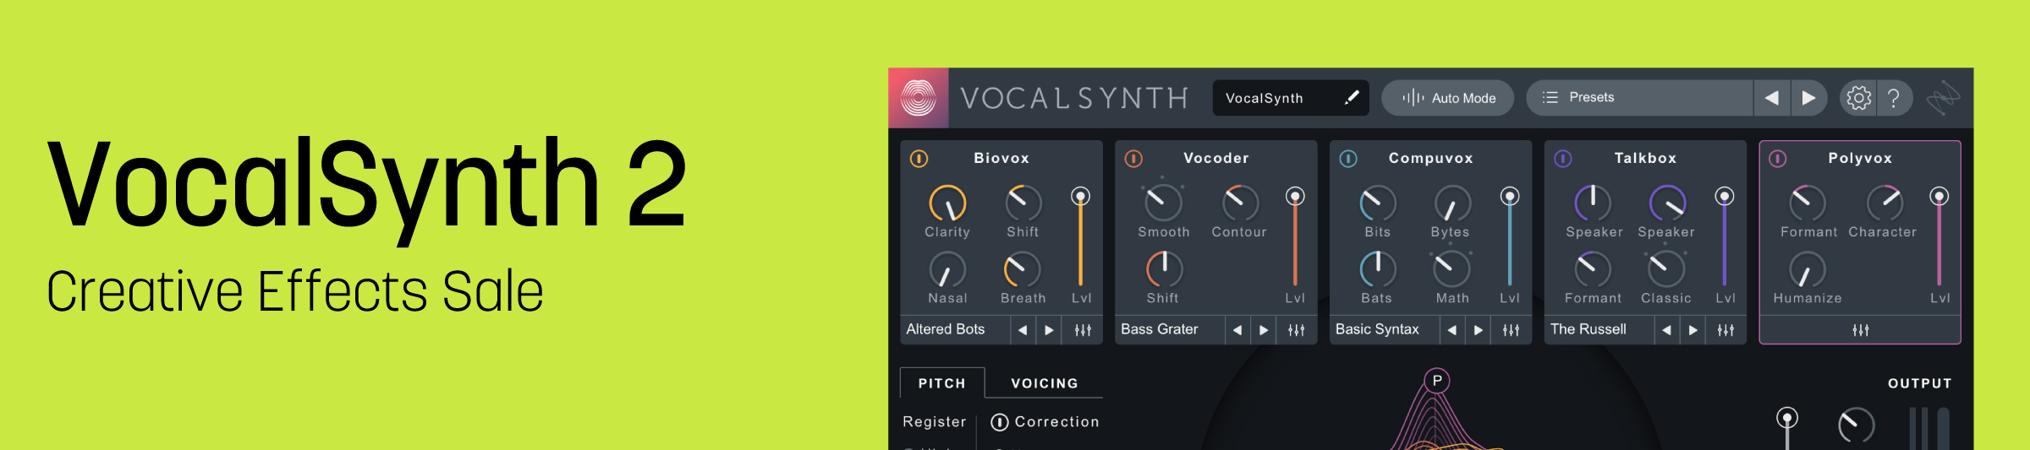Open Polyvox advanced settings sliders icon

(x=1860, y=330)
